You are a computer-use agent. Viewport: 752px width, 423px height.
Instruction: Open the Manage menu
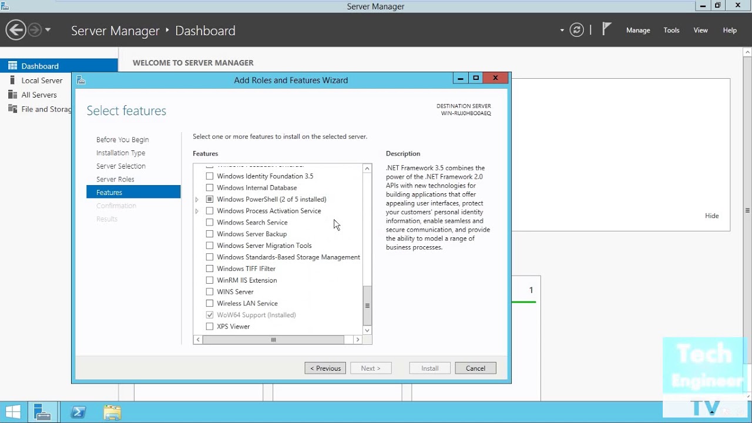pyautogui.click(x=638, y=30)
